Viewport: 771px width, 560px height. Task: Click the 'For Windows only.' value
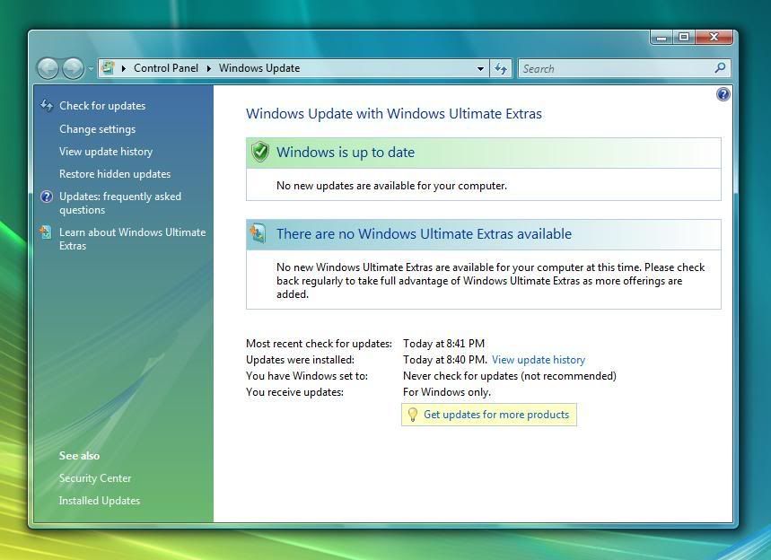pyautogui.click(x=446, y=392)
